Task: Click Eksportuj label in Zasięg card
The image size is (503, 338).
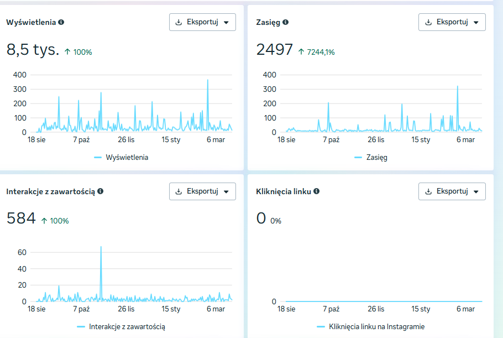Action: [x=452, y=22]
